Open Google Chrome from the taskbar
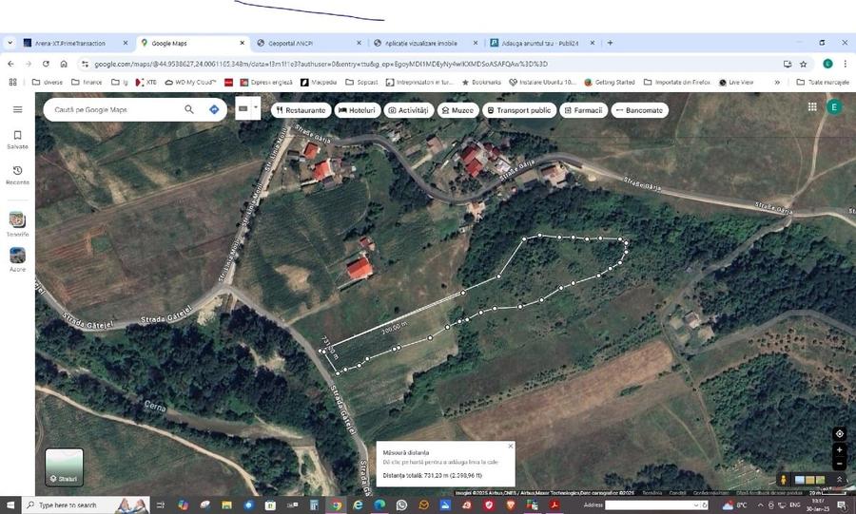Screen dimensions: 856x514 [336, 505]
